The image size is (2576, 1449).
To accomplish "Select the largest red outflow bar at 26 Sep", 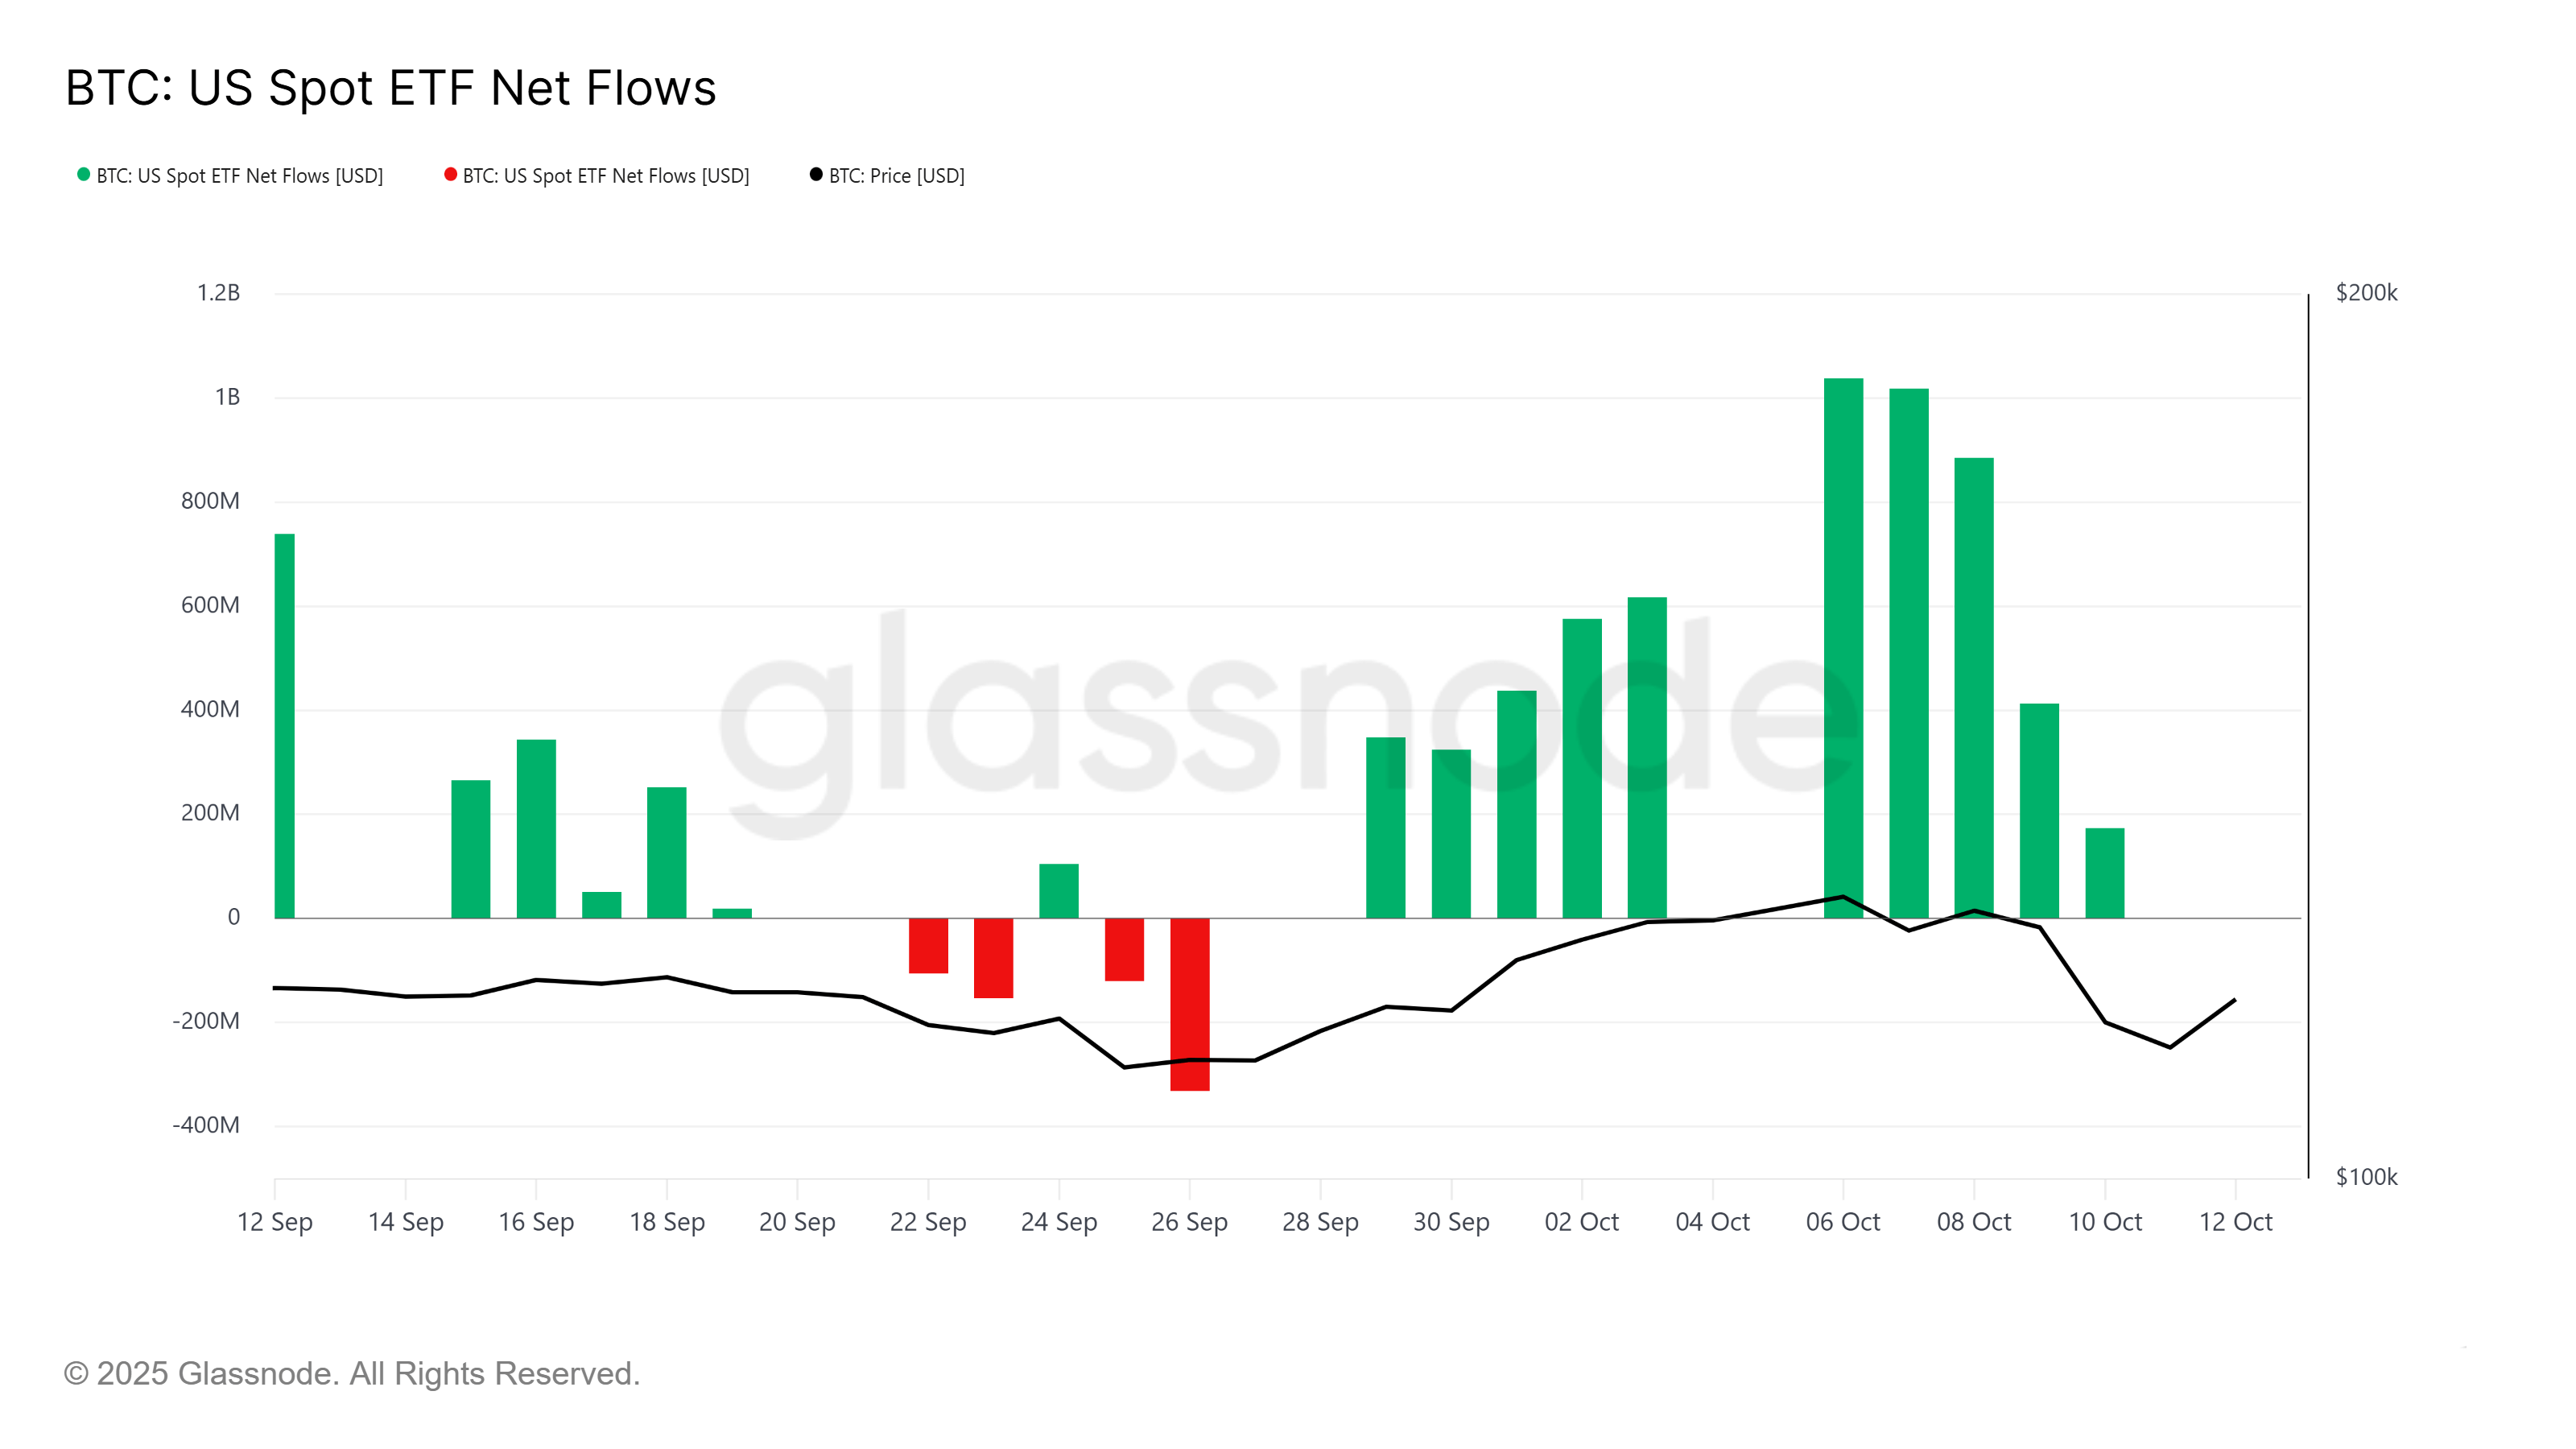I will (x=1189, y=1003).
